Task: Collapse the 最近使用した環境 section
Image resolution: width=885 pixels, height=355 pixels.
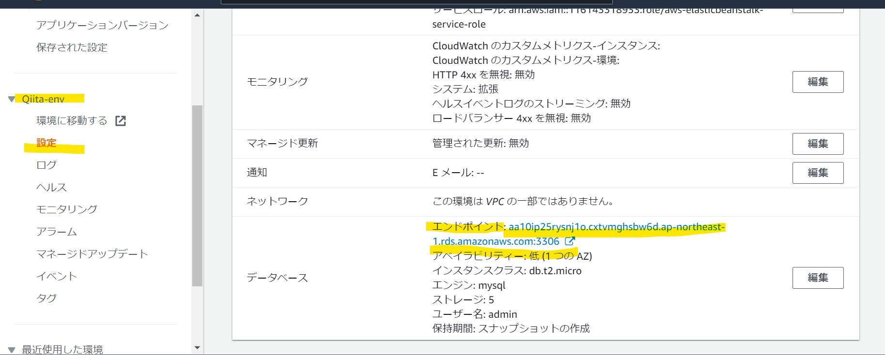Action: click(x=12, y=350)
